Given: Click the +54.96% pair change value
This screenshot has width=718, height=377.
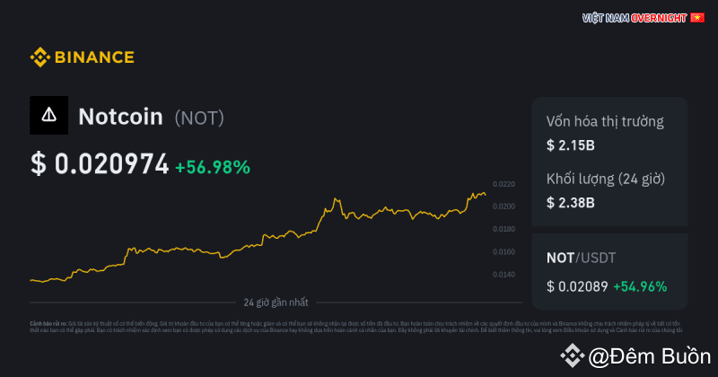Looking at the screenshot, I should (x=640, y=286).
